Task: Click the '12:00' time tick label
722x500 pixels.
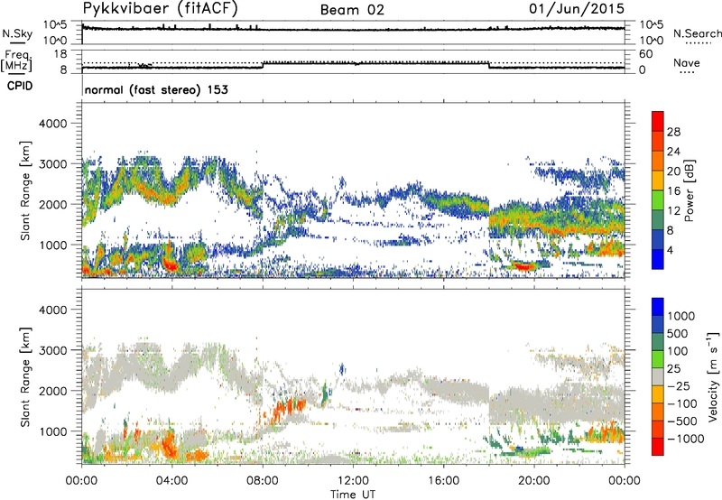Action: pos(353,481)
